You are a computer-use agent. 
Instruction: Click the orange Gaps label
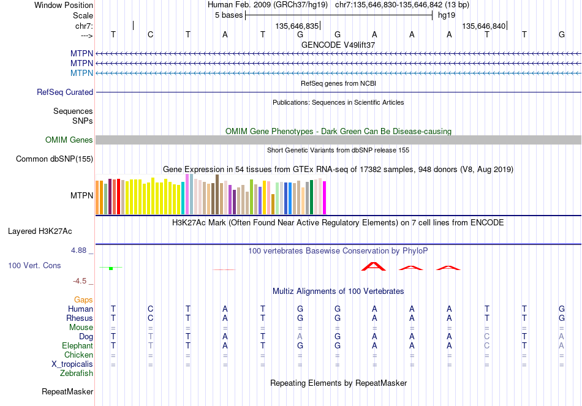click(x=83, y=300)
